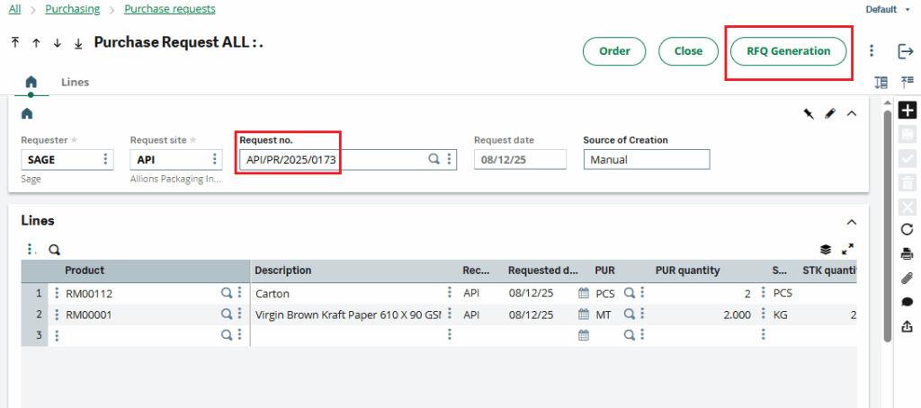Switch to the Lines tab

(x=75, y=82)
